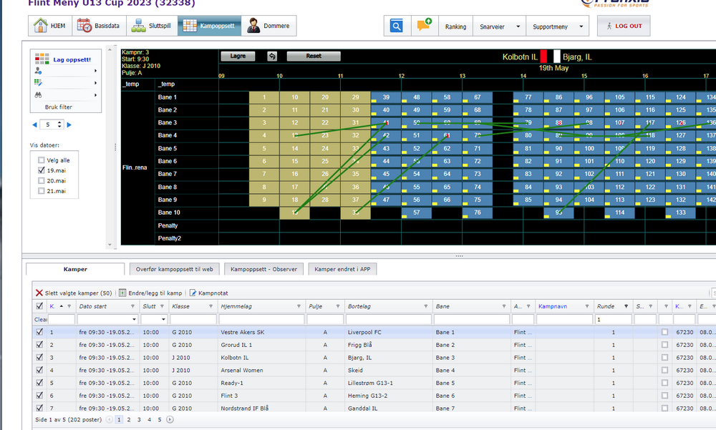Viewport: 716px width, 430px height.
Task: Open Basisdata calendar section
Action: pos(98,26)
